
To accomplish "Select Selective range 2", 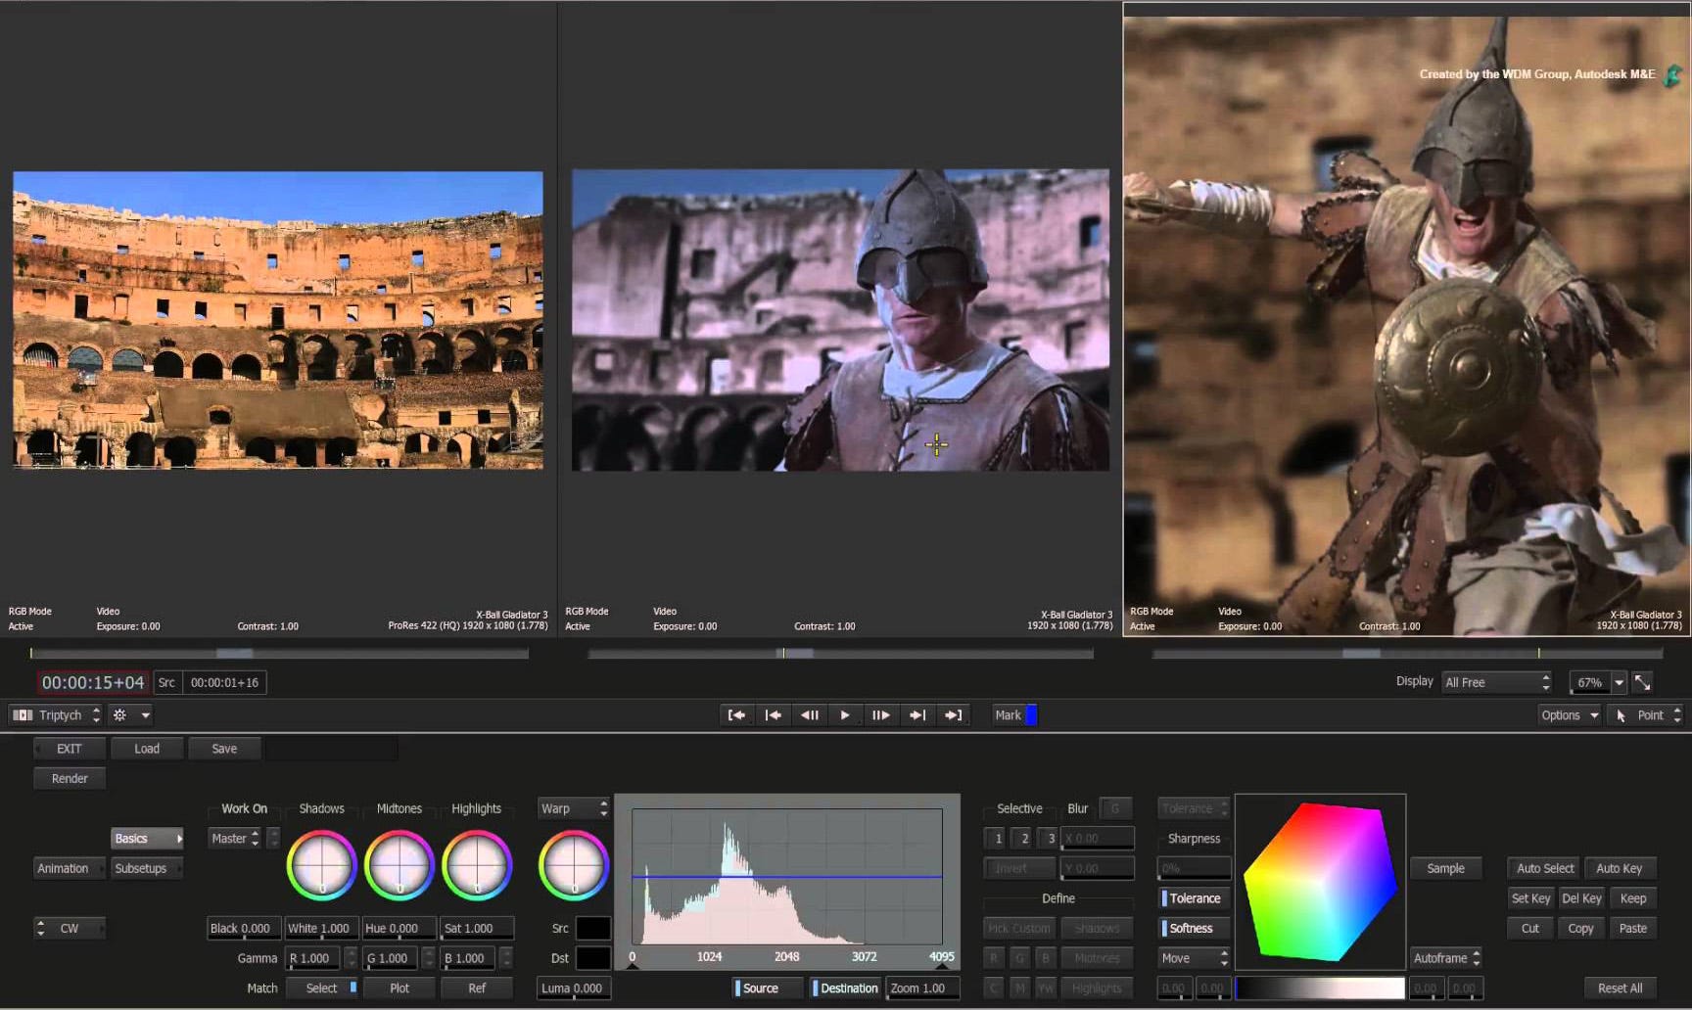I will coord(1024,839).
